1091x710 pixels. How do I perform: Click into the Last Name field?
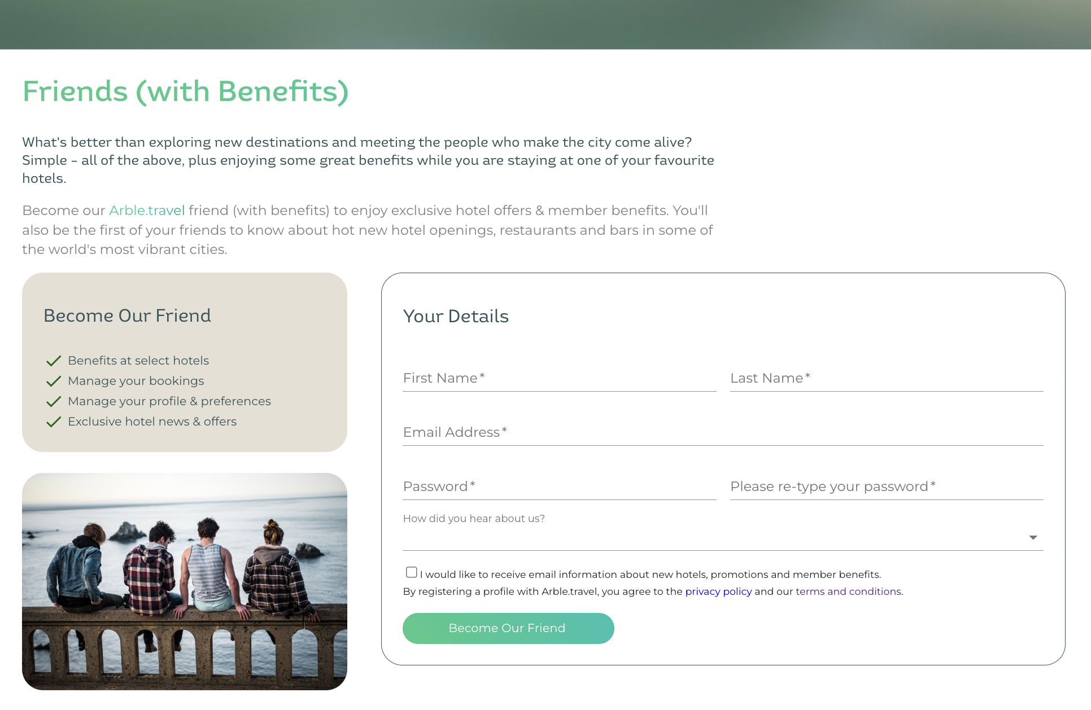[886, 378]
